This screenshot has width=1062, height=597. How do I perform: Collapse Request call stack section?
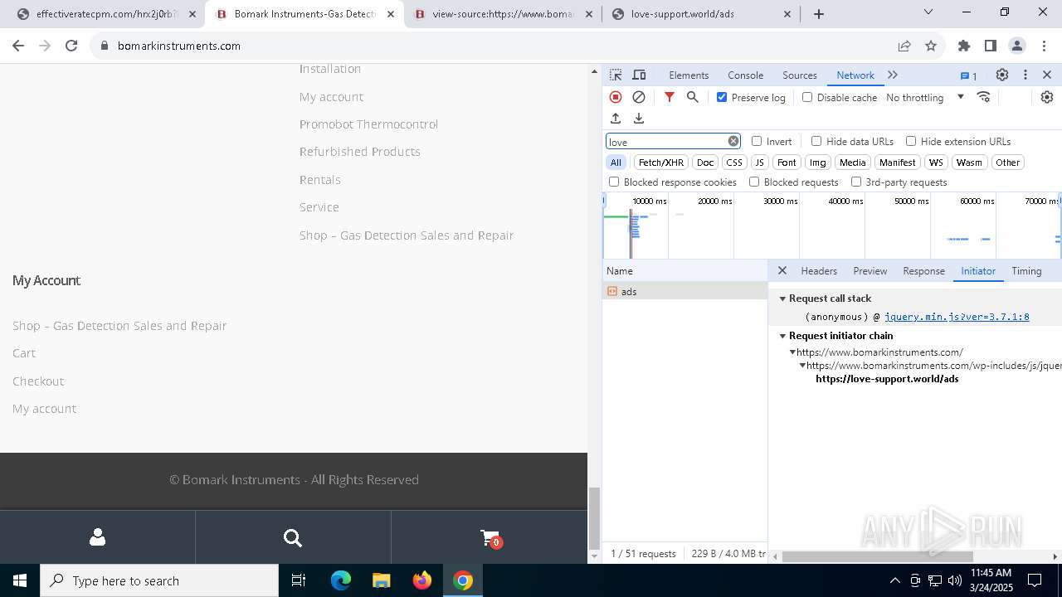click(782, 298)
